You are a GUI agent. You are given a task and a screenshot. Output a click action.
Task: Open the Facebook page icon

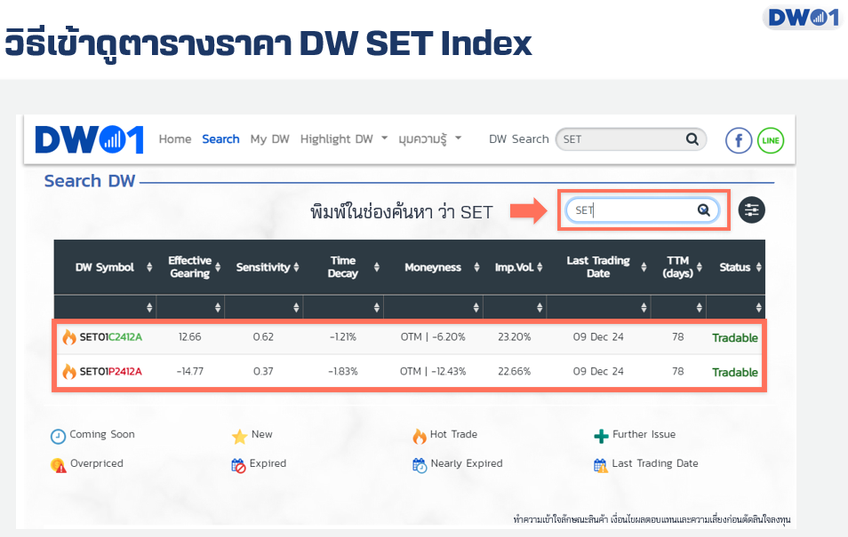738,140
